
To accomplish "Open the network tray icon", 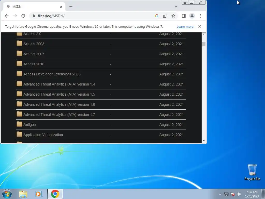I will [x=226, y=194].
